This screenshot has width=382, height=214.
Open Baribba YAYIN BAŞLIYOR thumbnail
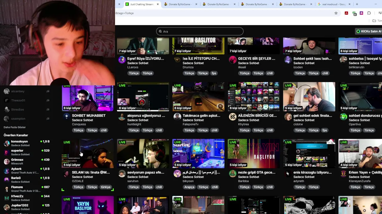tap(254, 153)
